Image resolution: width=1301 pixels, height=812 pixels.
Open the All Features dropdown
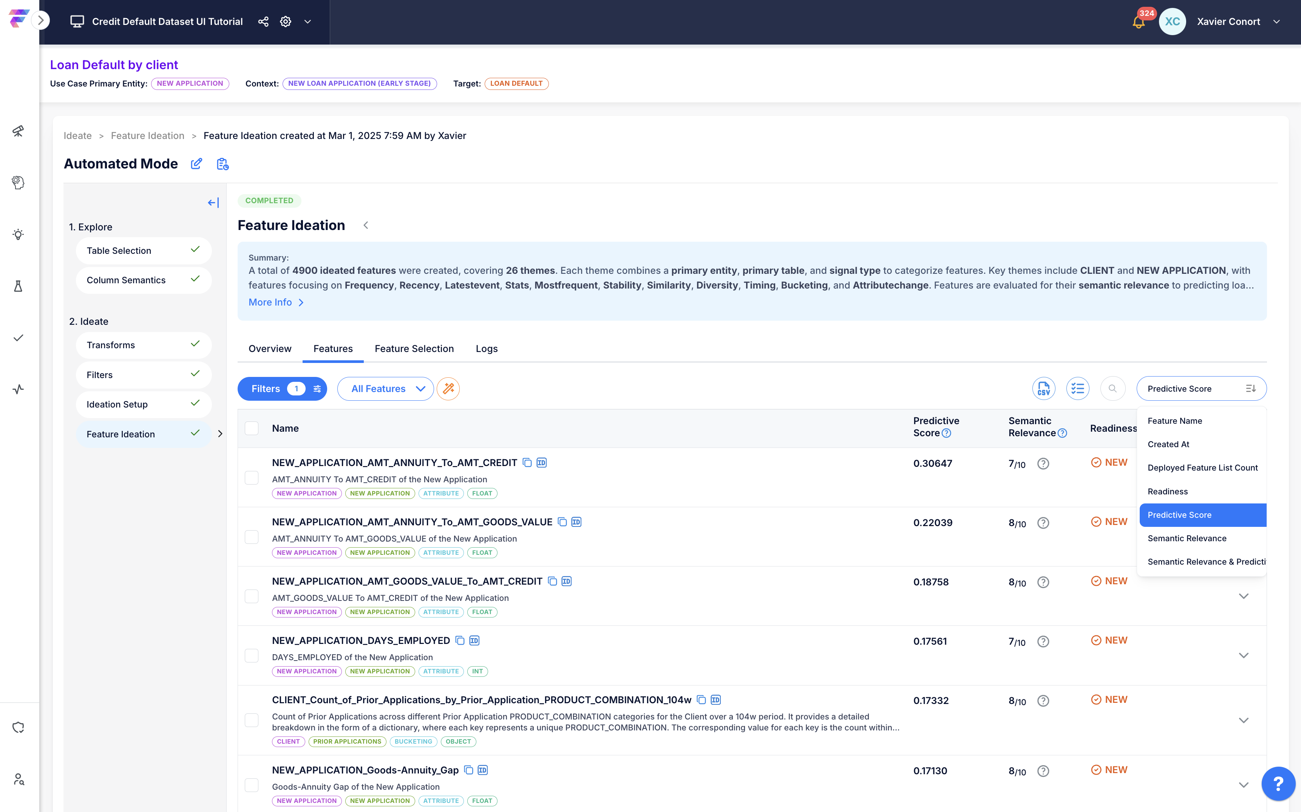385,388
